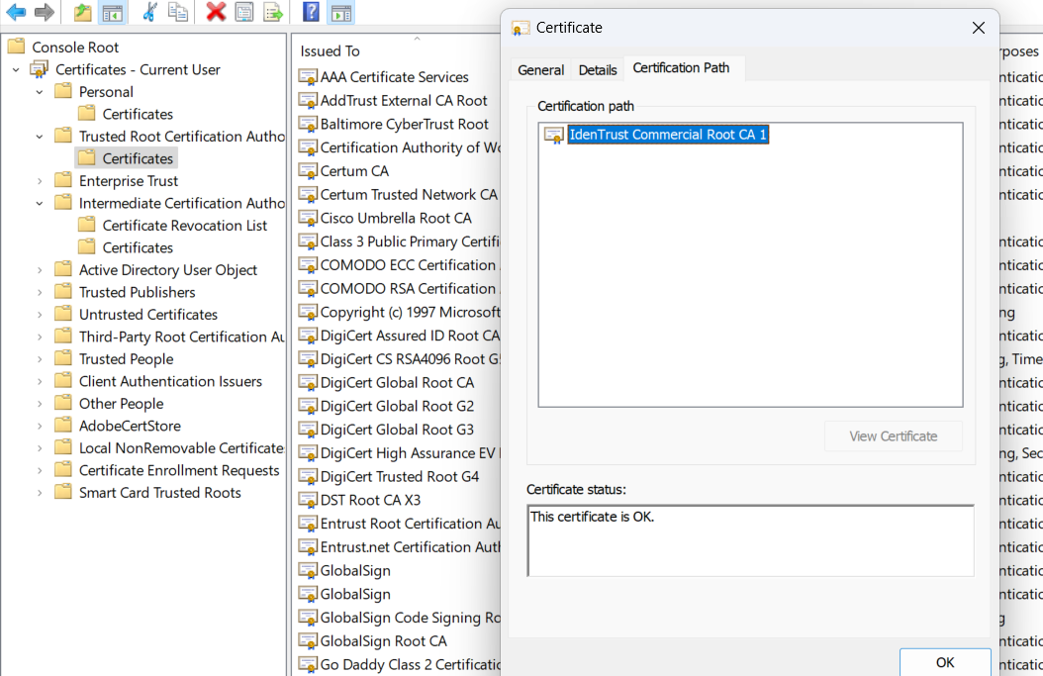Select 'DigiCert Trusted Root G4' row
The width and height of the screenshot is (1043, 676).
pyautogui.click(x=399, y=476)
